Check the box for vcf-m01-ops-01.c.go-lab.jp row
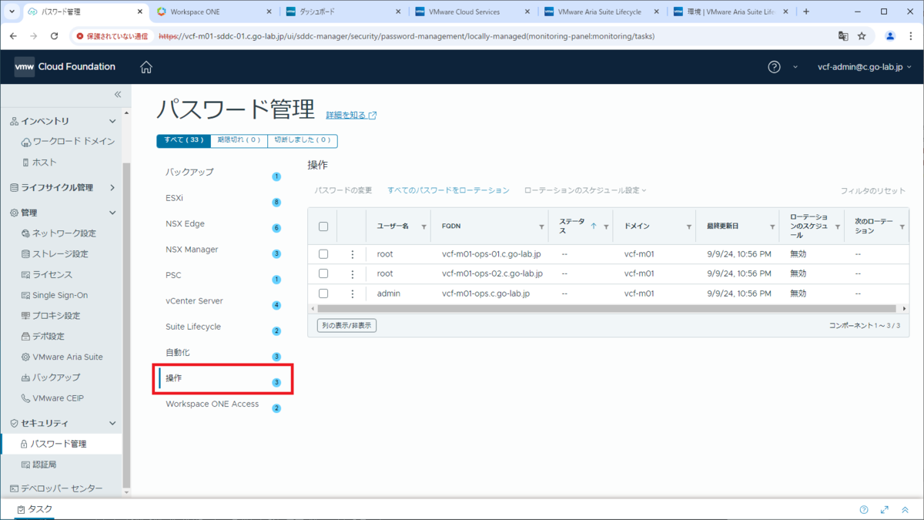This screenshot has width=924, height=520. coord(323,253)
